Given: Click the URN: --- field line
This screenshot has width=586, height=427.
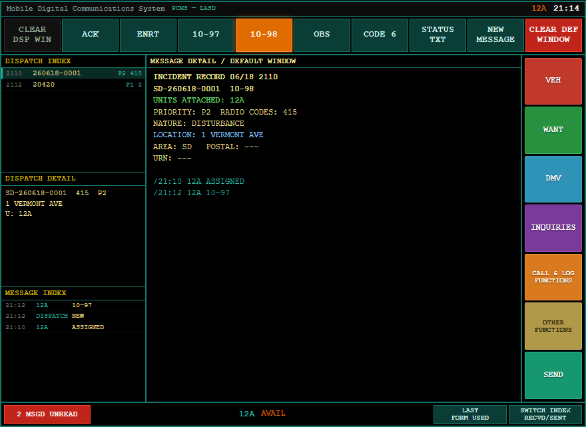Looking at the screenshot, I should coord(172,158).
